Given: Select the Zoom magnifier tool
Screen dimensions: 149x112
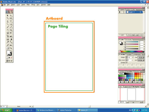Looking at the screenshot, I should [x=11, y=48].
